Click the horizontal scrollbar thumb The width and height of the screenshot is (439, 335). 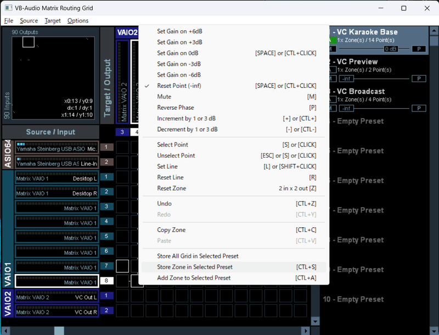point(59,331)
